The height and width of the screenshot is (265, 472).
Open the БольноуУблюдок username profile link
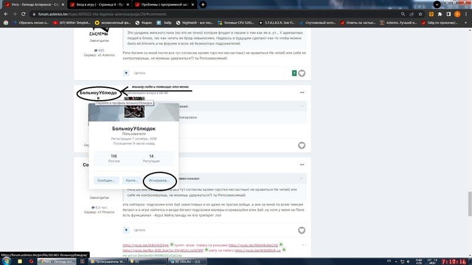tap(99, 93)
